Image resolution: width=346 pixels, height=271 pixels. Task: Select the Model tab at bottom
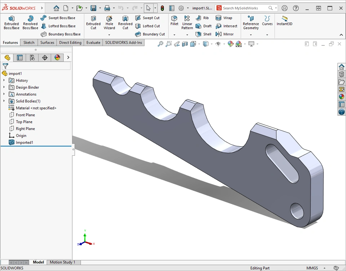39,262
